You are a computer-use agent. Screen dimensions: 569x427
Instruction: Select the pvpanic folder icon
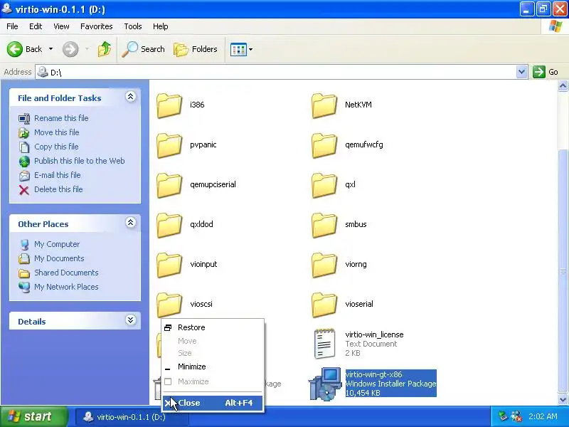169,145
